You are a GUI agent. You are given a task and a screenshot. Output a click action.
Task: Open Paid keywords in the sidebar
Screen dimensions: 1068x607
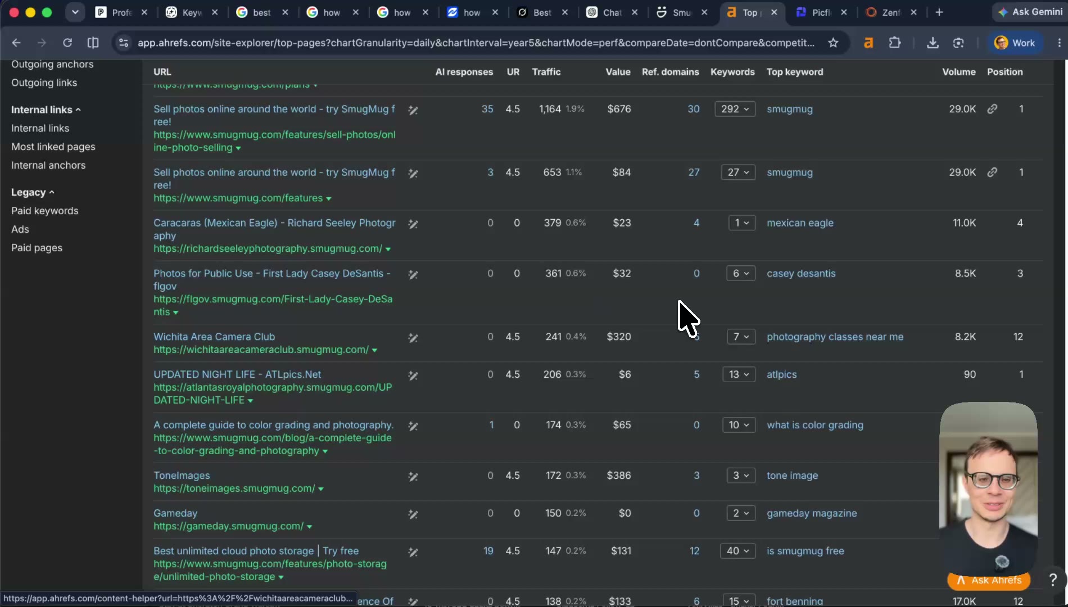coord(45,211)
